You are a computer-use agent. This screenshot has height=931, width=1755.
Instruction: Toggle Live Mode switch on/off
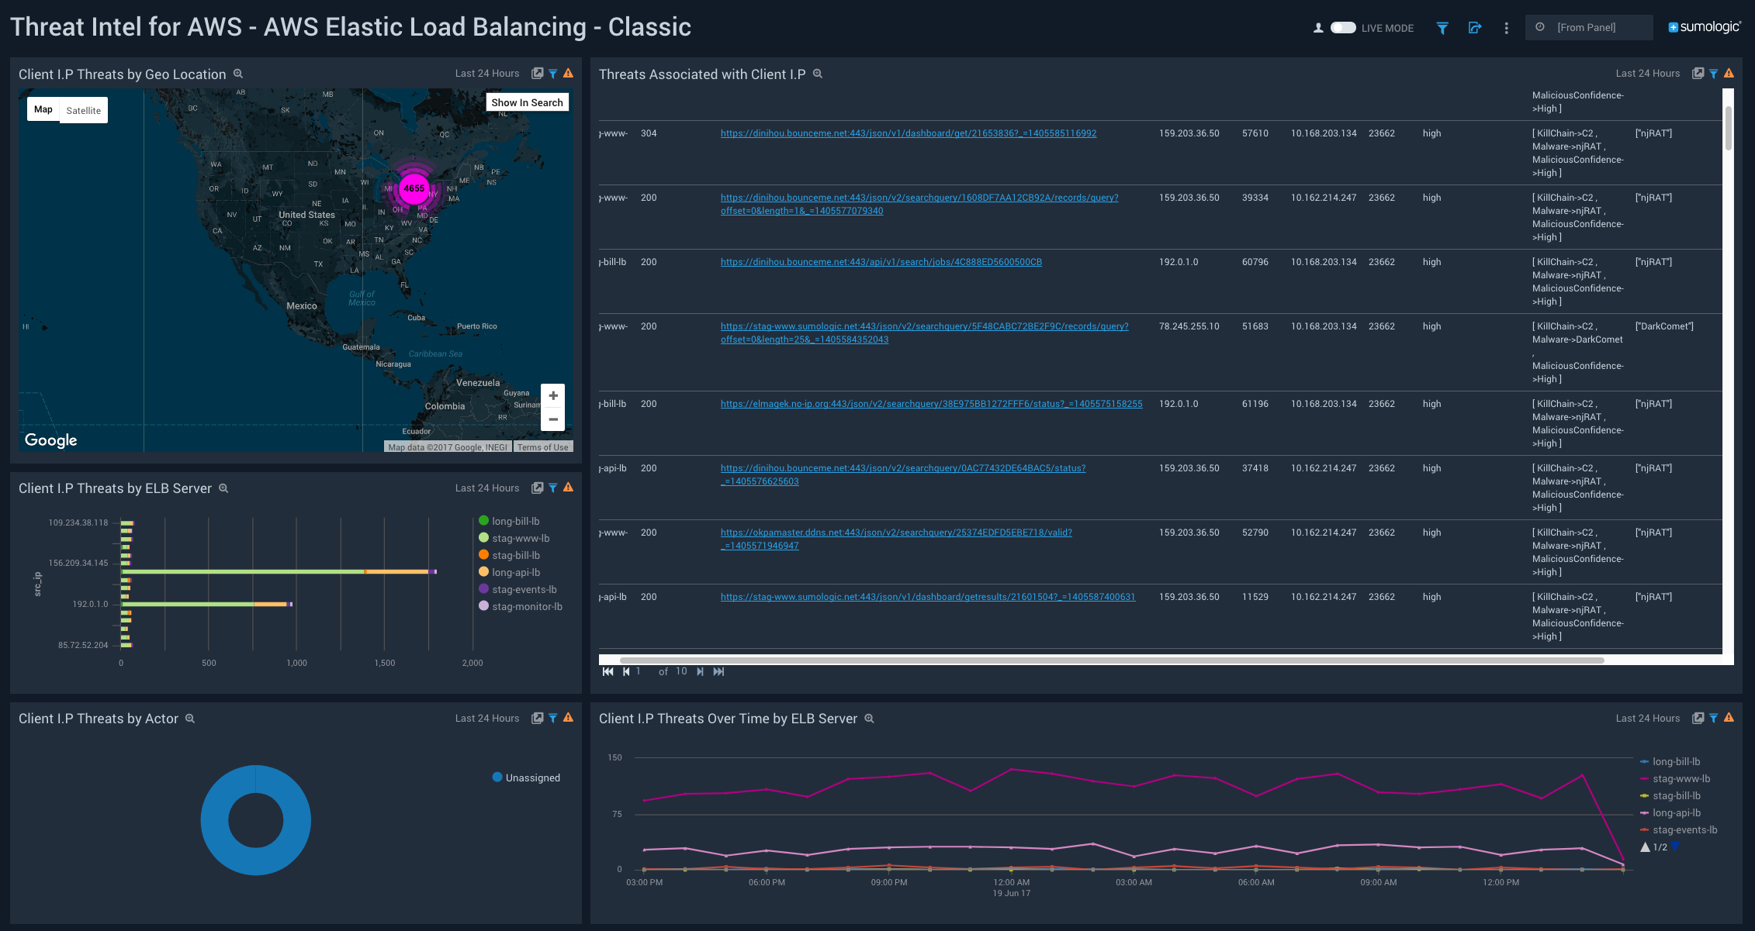tap(1338, 26)
